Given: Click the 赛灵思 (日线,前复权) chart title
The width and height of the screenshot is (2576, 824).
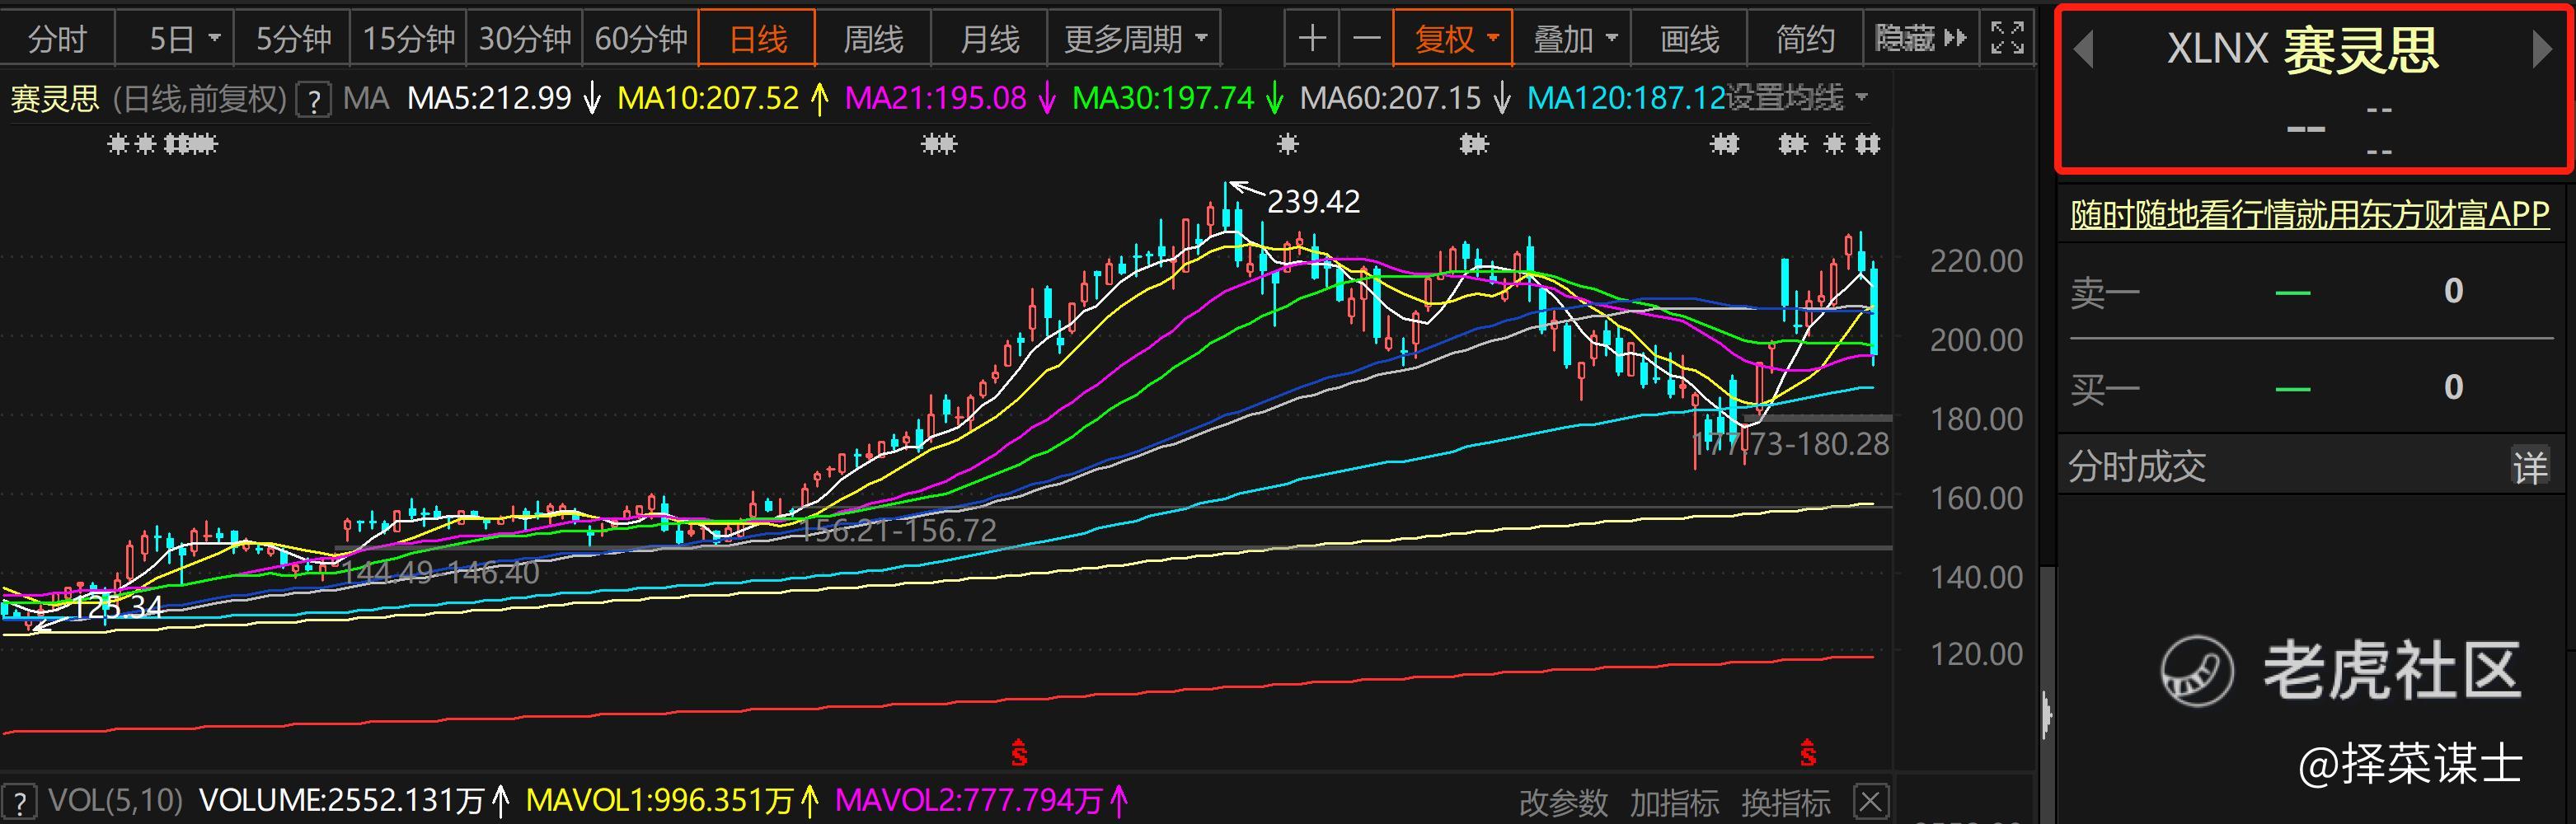Looking at the screenshot, I should click(x=149, y=99).
